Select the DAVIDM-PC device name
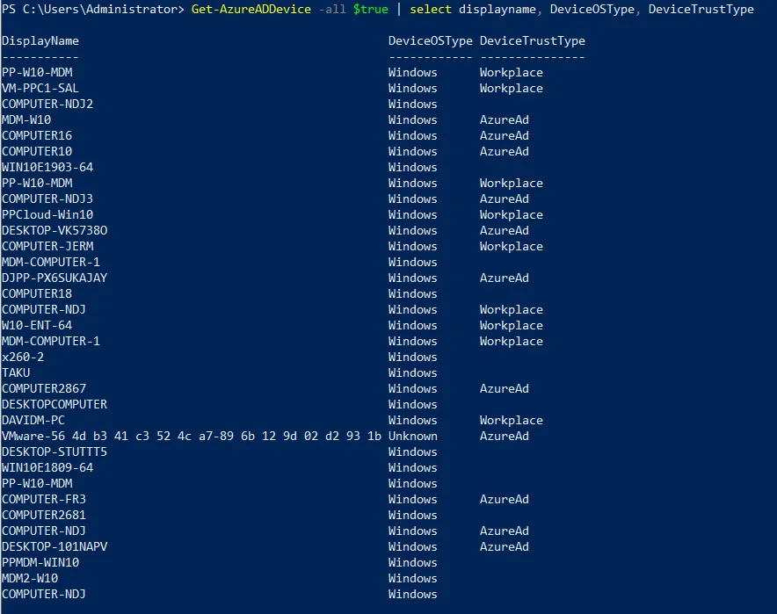This screenshot has height=614, width=777. coord(33,421)
